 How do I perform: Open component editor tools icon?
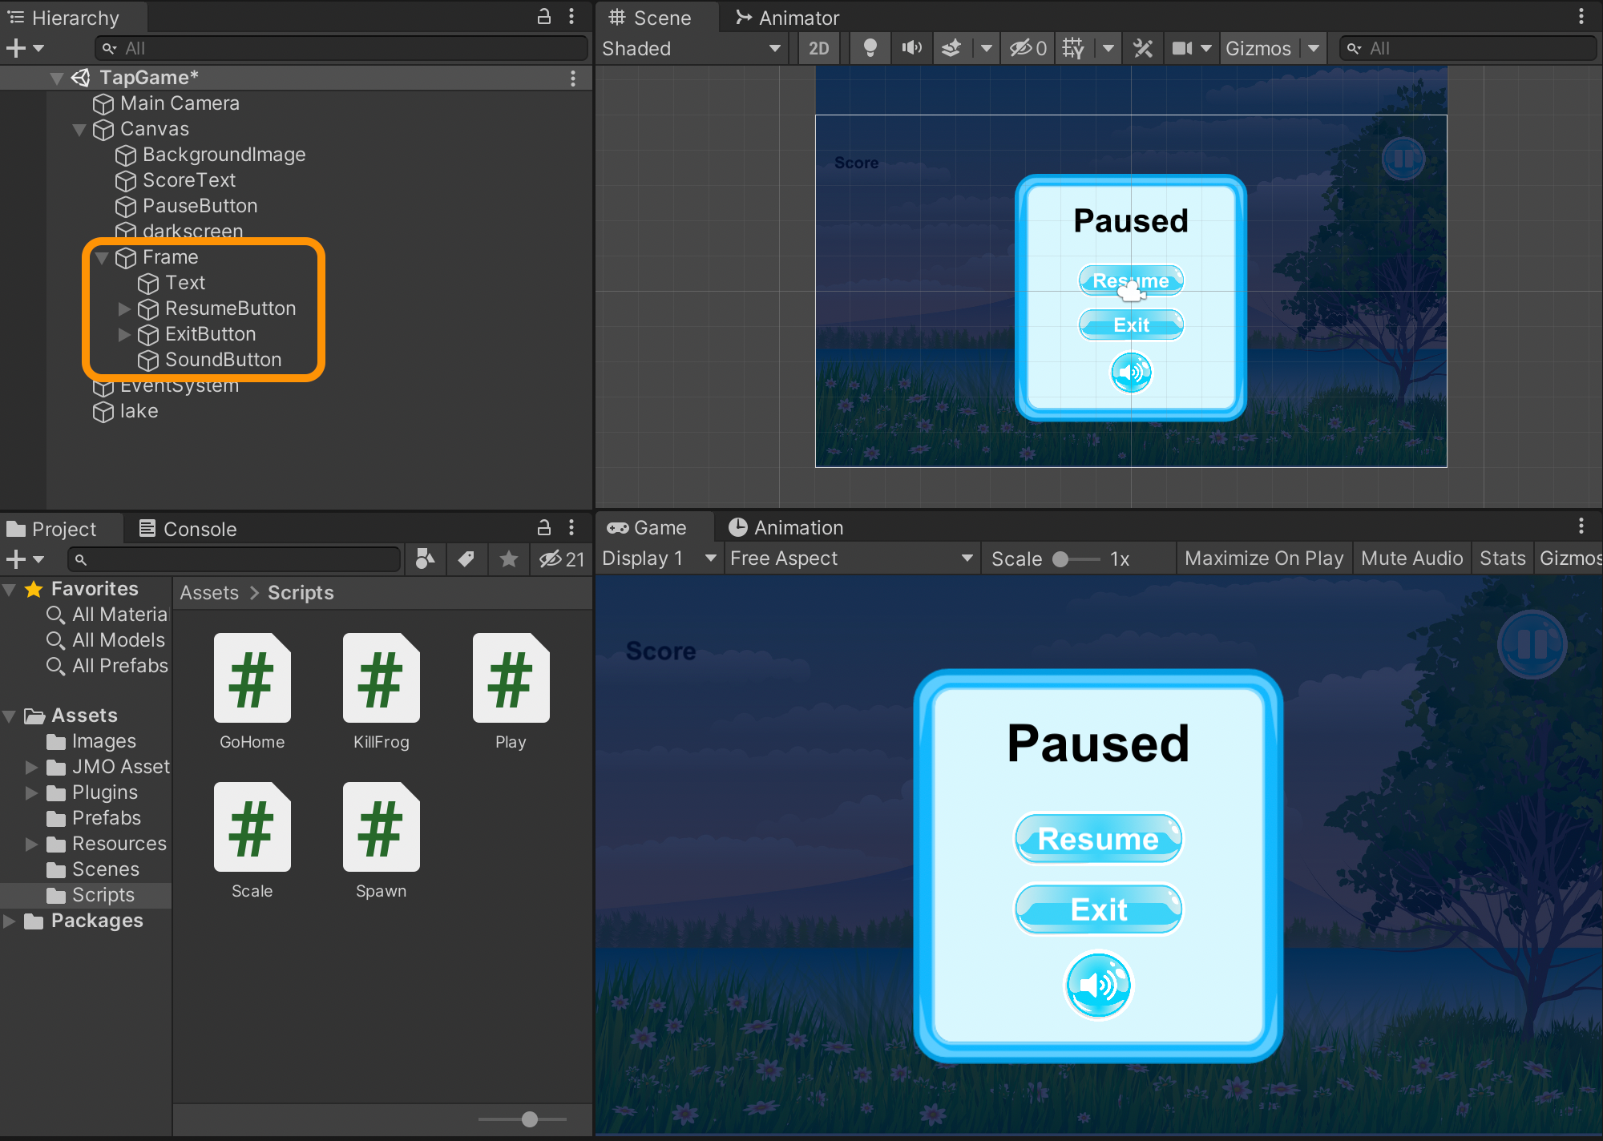click(1143, 48)
